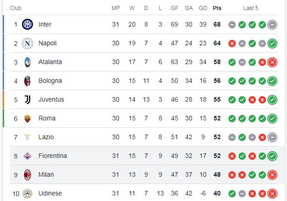Select the Club column header
287x201 pixels.
(16, 8)
